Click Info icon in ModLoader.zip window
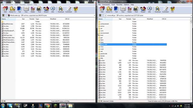The image size is (193, 108). 53,10
